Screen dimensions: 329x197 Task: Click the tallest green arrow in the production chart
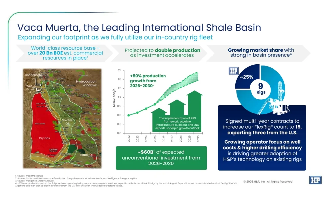(x=194, y=111)
